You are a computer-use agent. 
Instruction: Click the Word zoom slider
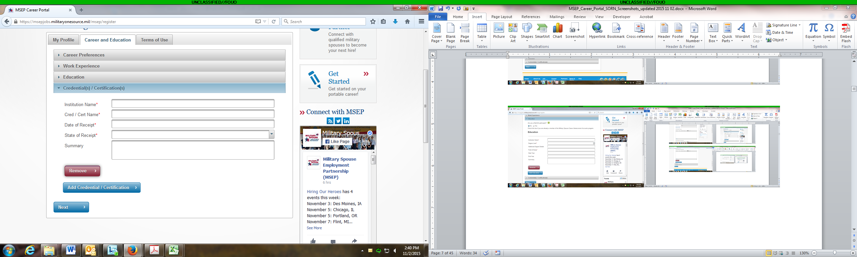(x=835, y=253)
